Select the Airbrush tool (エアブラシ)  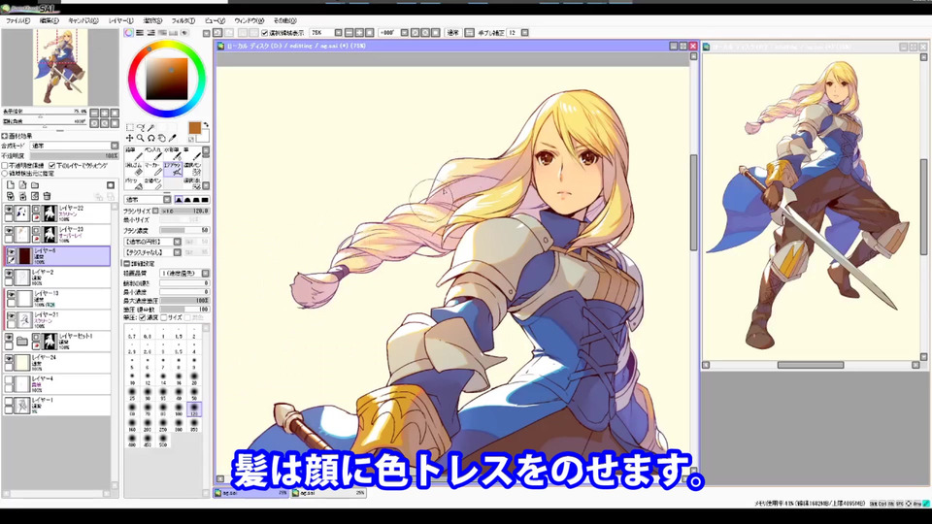click(174, 170)
